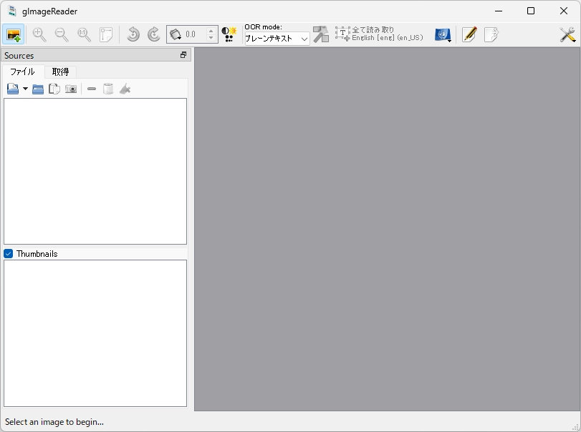Close the gImageReader window

tap(564, 11)
